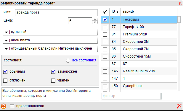
Task: Click the red X icon in bottom bar
Action: 179,106
